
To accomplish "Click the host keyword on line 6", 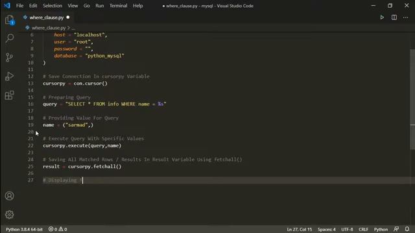I will [x=60, y=35].
